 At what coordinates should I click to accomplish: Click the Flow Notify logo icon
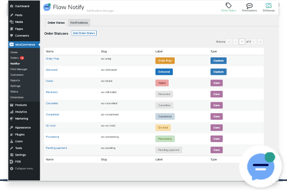click(x=47, y=8)
